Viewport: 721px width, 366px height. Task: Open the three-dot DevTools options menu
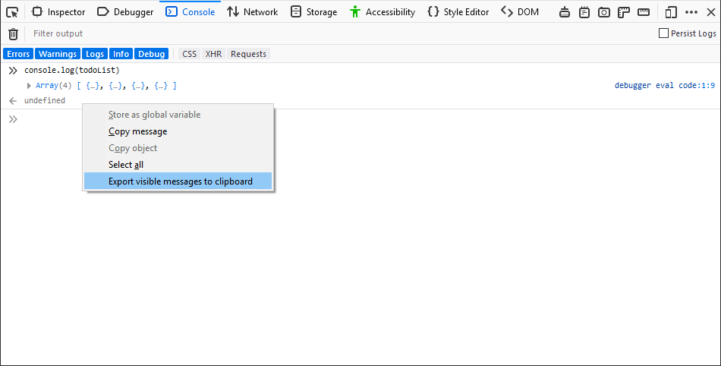point(691,12)
